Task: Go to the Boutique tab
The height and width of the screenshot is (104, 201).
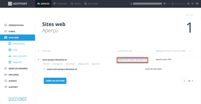Action: coord(91,4)
